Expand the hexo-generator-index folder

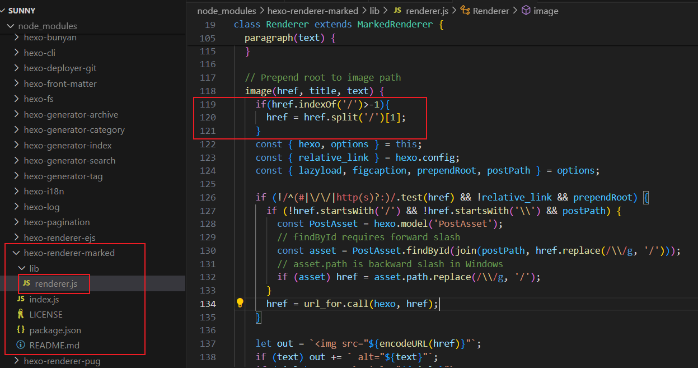[x=16, y=145]
